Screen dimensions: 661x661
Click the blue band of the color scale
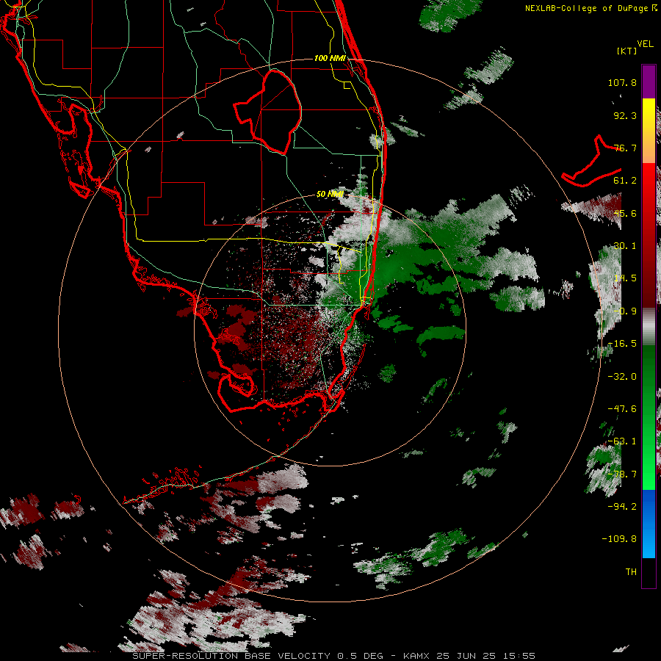649,524
